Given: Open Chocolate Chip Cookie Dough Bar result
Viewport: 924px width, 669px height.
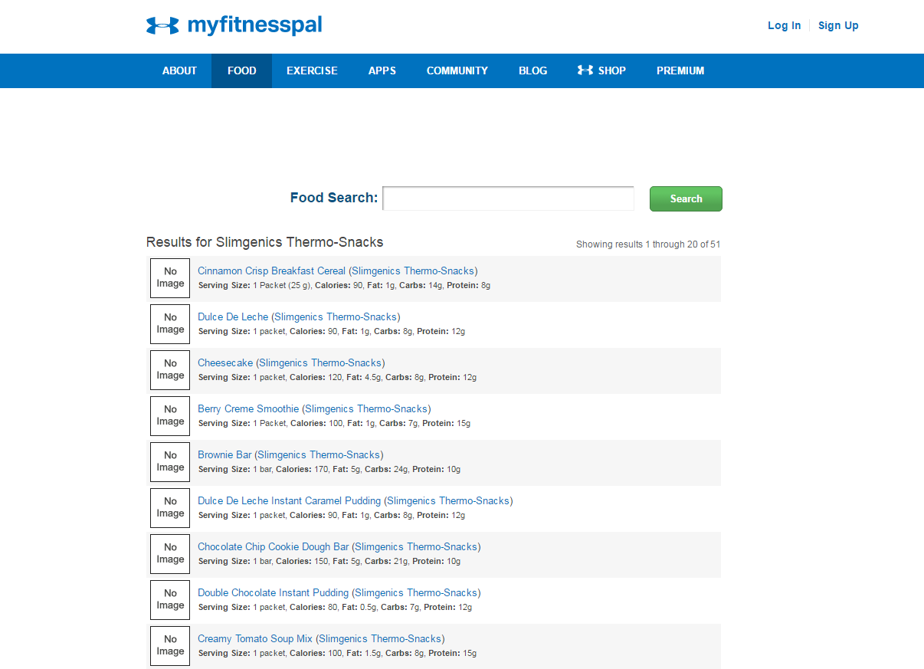Looking at the screenshot, I should [339, 546].
